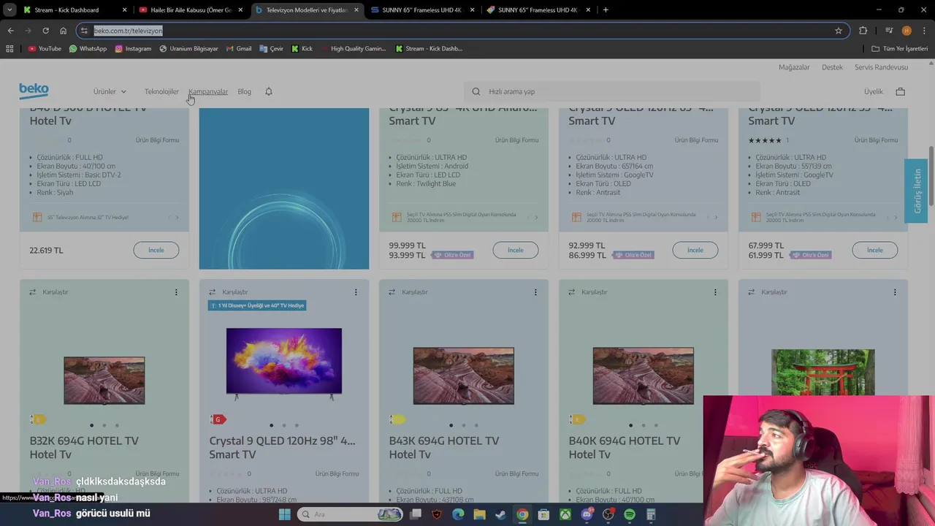Open Blog menu item
Viewport: 935px width, 526px height.
coord(245,91)
